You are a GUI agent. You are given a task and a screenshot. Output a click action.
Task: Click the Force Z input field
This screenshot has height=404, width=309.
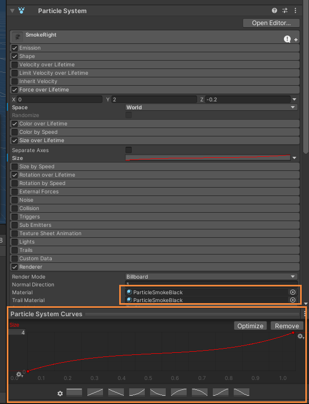[248, 99]
